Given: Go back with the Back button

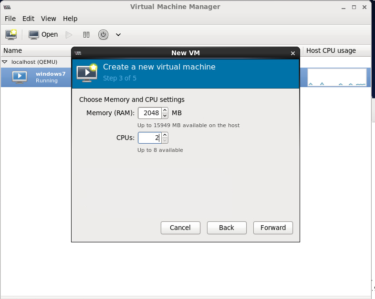Looking at the screenshot, I should tap(227, 228).
